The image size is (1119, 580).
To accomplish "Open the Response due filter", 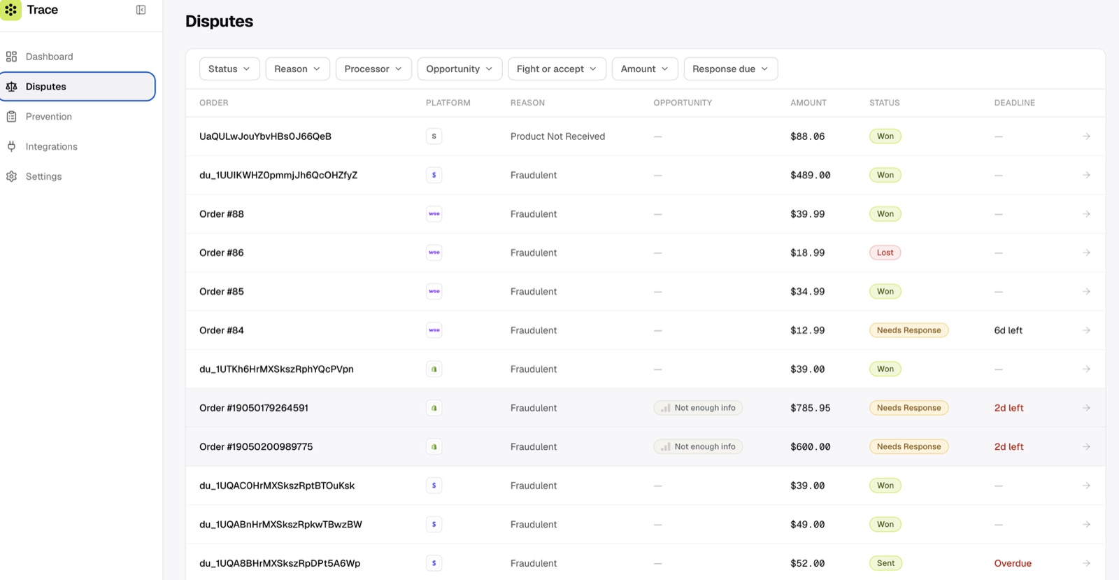I will (730, 69).
